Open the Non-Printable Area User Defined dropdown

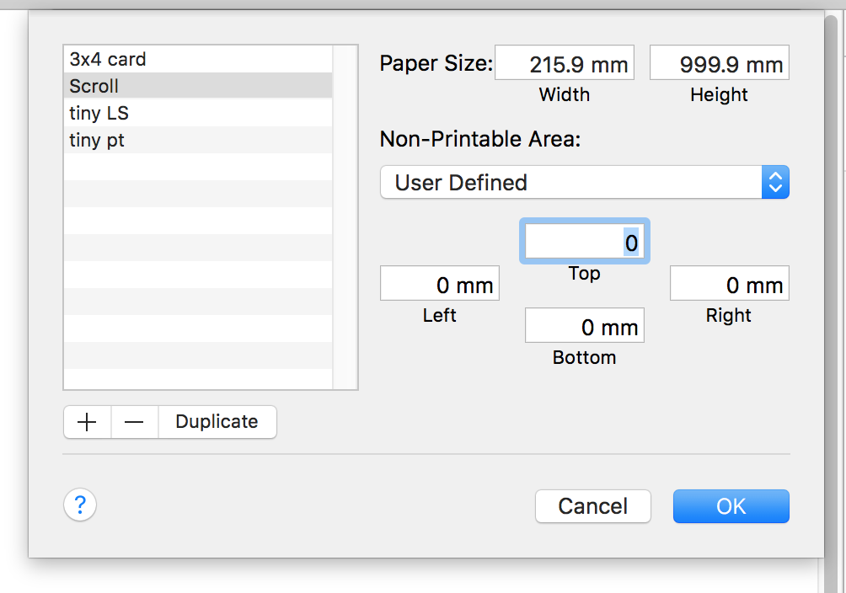tap(571, 182)
